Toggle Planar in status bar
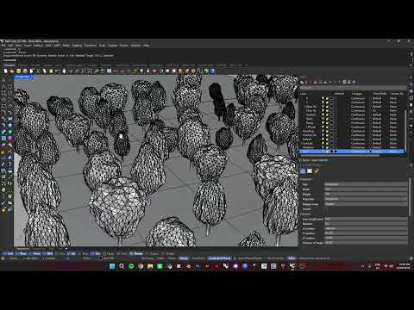The image size is (414, 310). 172,258
